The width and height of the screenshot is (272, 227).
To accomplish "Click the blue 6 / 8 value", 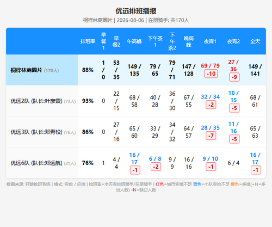I will [155, 159].
